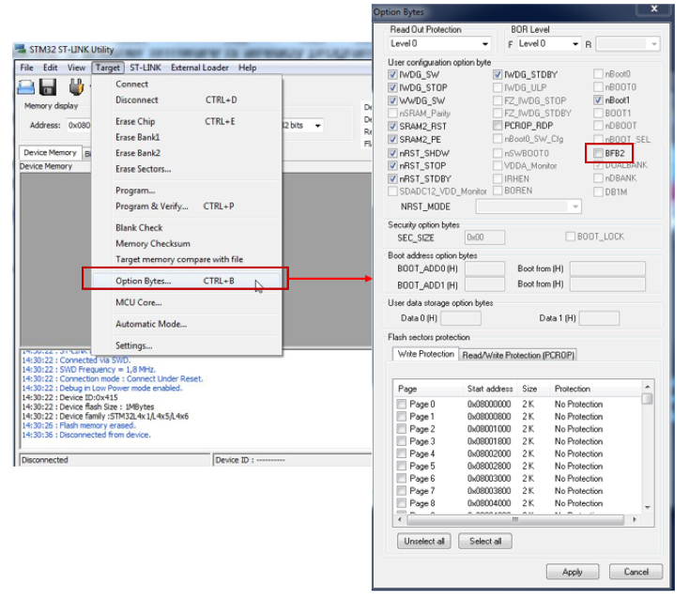689x598 pixels.
Task: Enable the BFB2 checkbox
Action: coord(597,152)
